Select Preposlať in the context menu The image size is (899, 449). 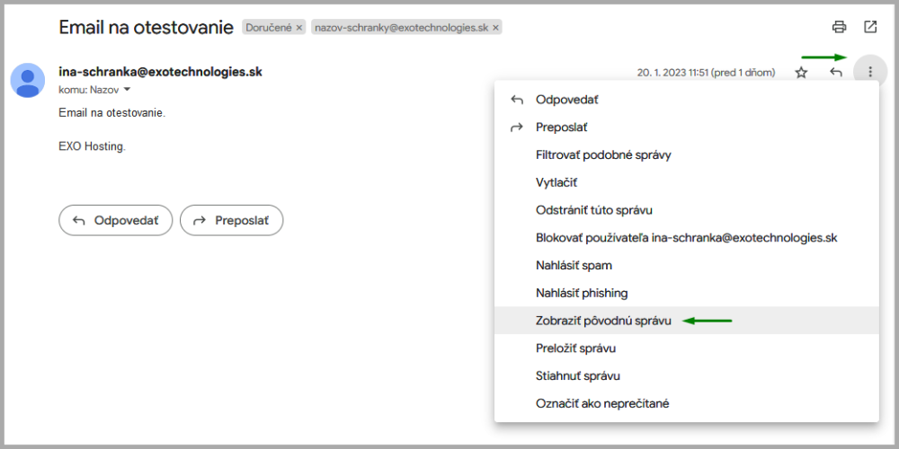click(x=561, y=128)
